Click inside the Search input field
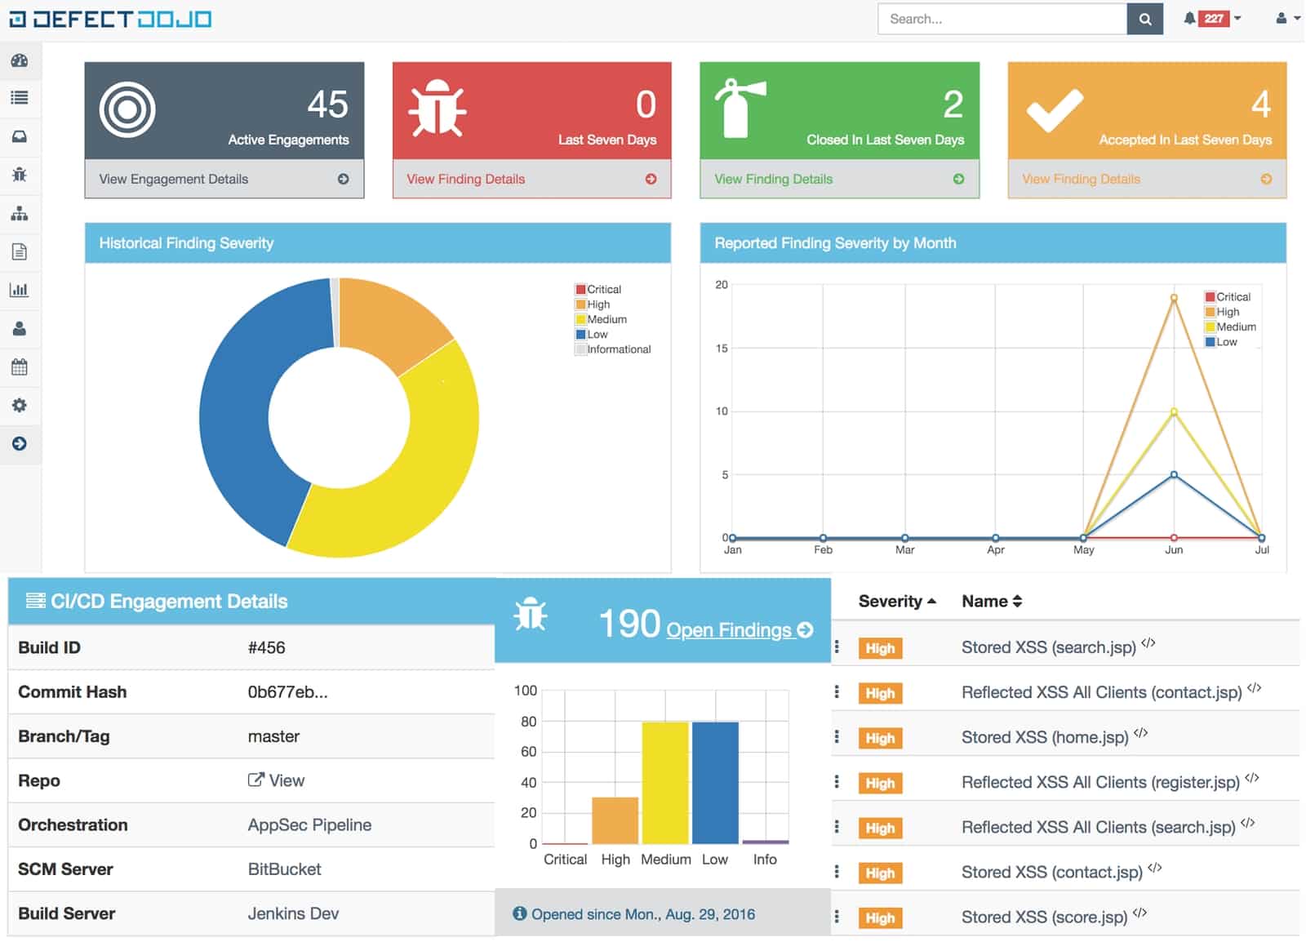Screen dimensions: 1306x942 pos(1000,18)
